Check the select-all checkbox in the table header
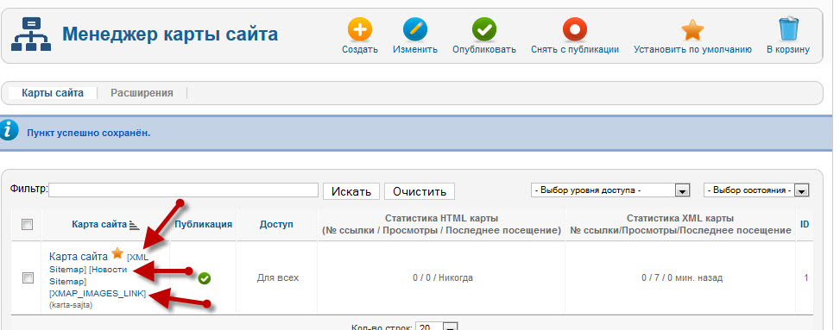The height and width of the screenshot is (330, 840). click(28, 225)
